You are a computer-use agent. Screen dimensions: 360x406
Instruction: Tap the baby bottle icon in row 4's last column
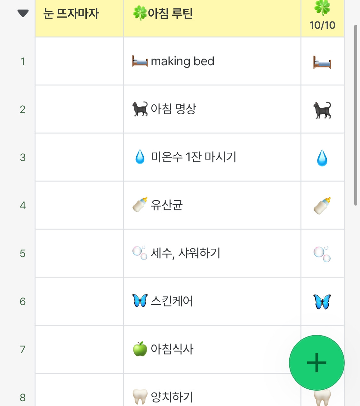(x=322, y=206)
